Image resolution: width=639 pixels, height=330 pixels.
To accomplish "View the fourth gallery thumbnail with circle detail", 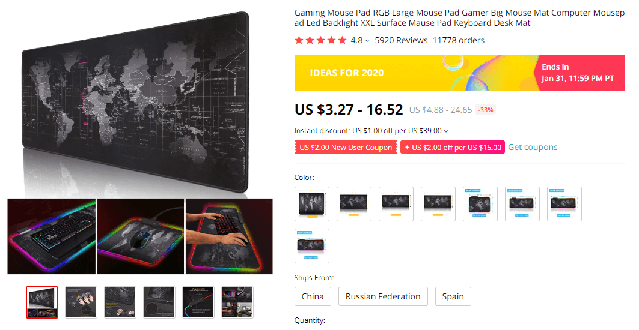I will click(159, 302).
